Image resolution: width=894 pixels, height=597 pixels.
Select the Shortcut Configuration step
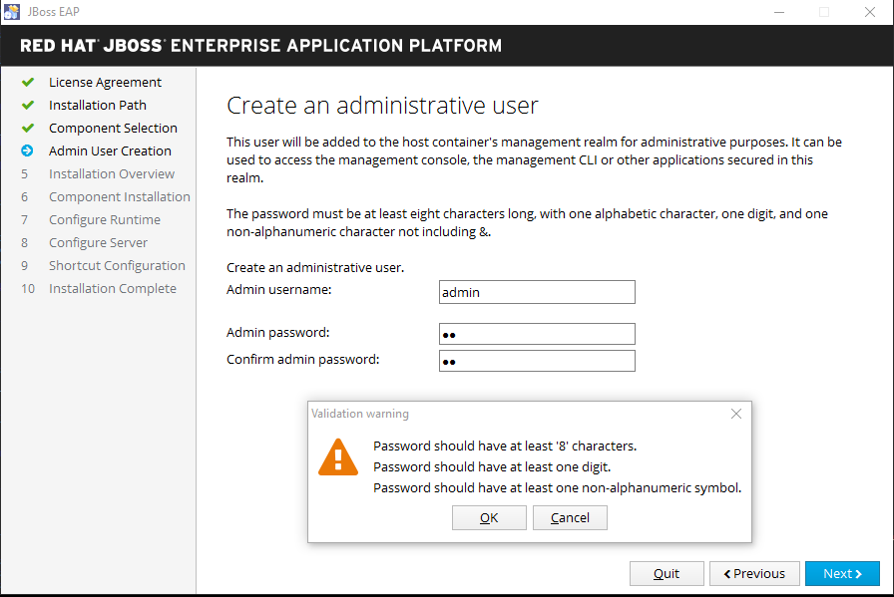pos(117,266)
